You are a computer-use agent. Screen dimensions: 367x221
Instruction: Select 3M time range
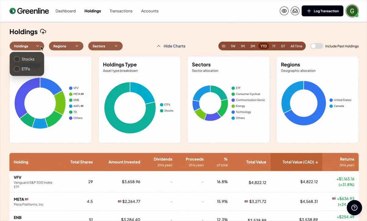[253, 46]
